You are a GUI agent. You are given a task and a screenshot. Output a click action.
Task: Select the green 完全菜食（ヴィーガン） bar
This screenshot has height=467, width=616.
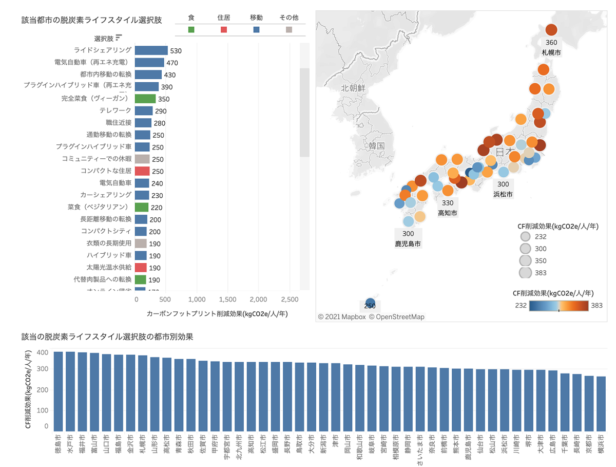(x=145, y=99)
